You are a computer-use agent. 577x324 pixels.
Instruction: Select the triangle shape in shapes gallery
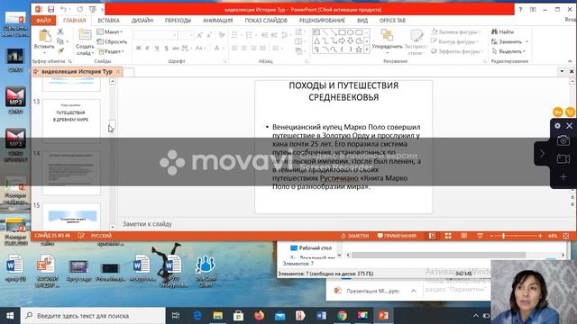click(316, 40)
